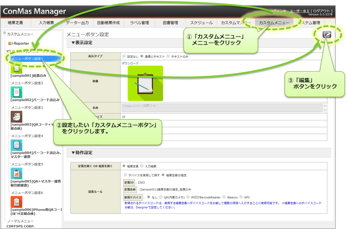Click the ユーザー01 user link

[x=299, y=11]
